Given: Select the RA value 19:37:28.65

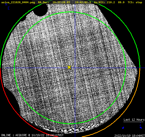Looking at the screenshot, I should tap(61, 2).
